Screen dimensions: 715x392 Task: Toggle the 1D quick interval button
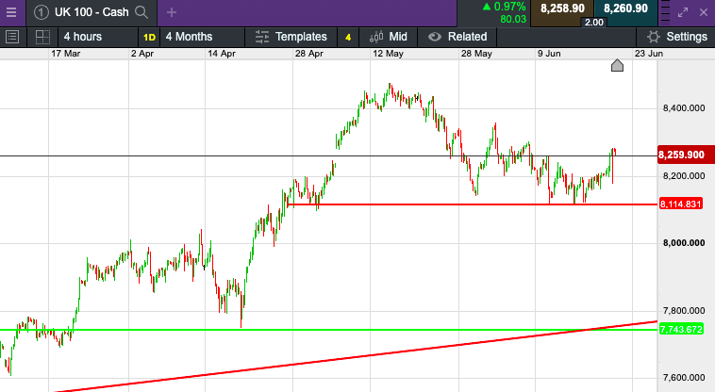[149, 37]
